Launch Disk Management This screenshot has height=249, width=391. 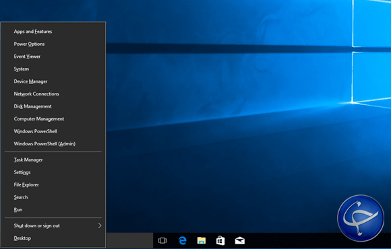tap(53, 106)
